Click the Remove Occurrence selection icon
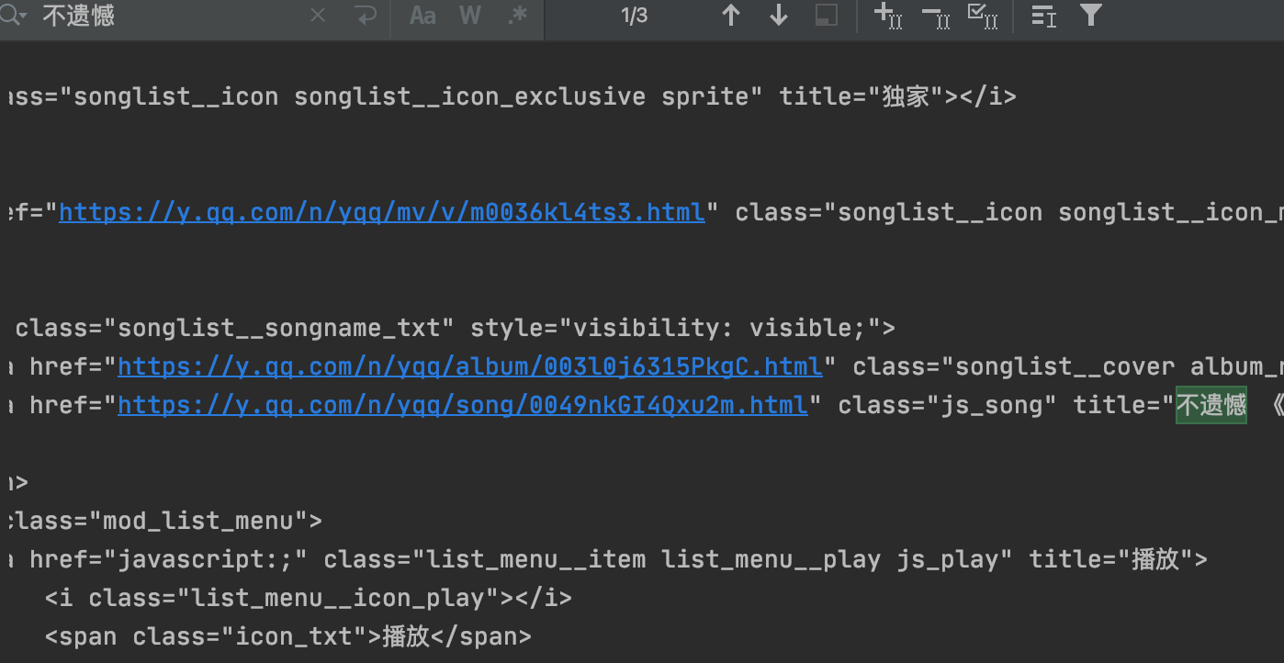 pos(935,15)
